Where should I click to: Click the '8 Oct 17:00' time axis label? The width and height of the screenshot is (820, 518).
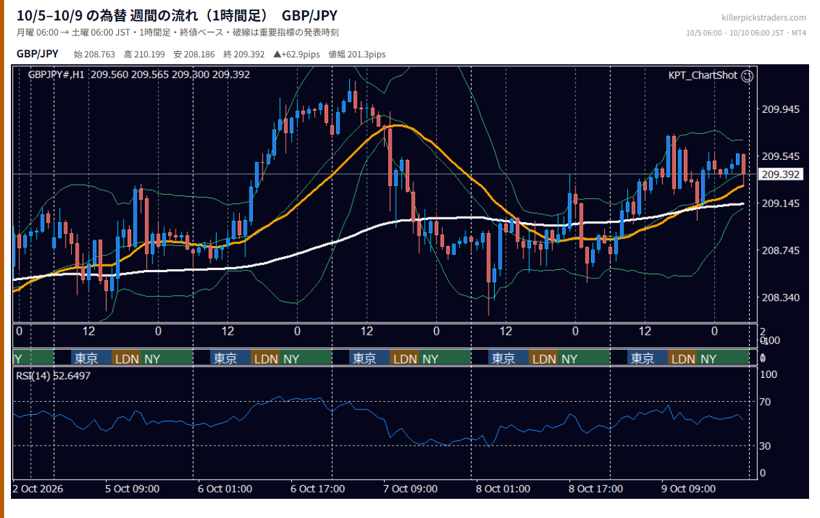(596, 489)
